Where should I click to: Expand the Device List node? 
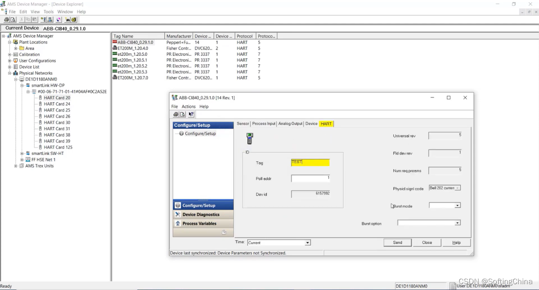point(9,67)
